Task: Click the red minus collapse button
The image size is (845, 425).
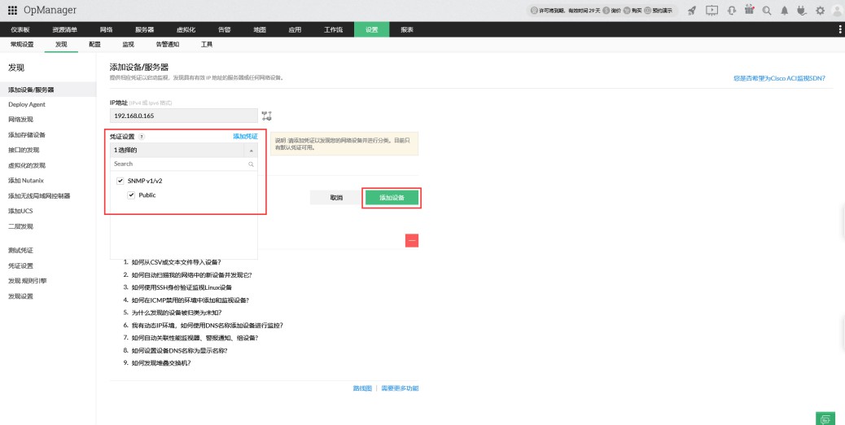Action: click(412, 240)
